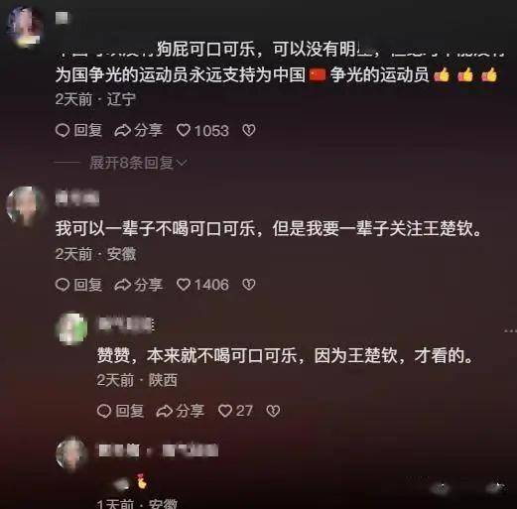Open the top commenter's avatar
This screenshot has width=517, height=509.
pyautogui.click(x=25, y=27)
